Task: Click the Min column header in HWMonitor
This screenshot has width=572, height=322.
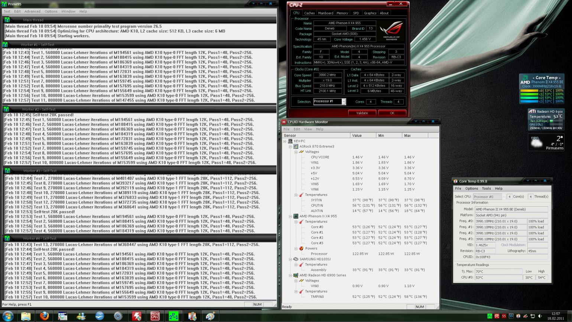Action: 389,135
